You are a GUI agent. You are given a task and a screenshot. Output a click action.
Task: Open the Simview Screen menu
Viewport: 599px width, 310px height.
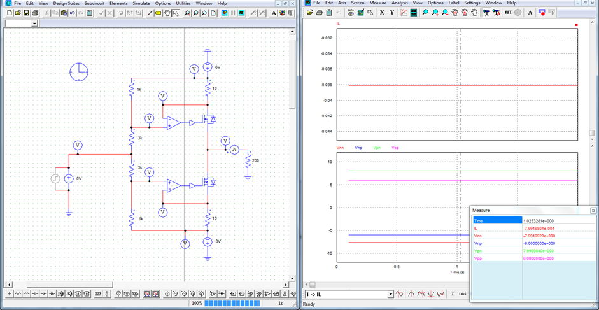coord(358,3)
